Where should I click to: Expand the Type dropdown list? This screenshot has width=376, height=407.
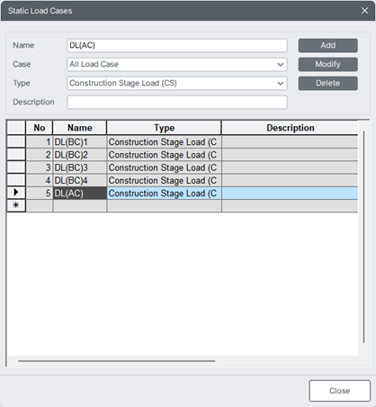point(281,84)
